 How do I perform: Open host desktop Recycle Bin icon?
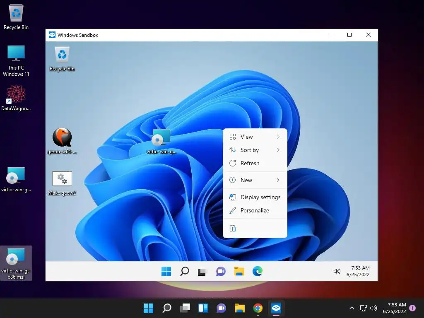tap(16, 17)
